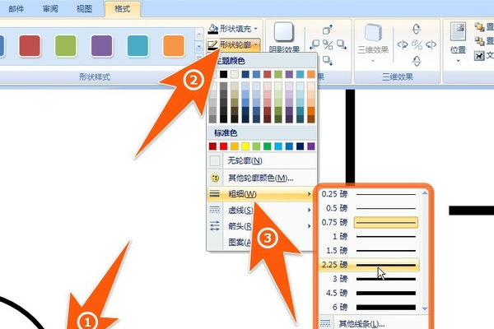Click the 形状填充 paint bucket icon
The image size is (494, 329).
tap(213, 29)
